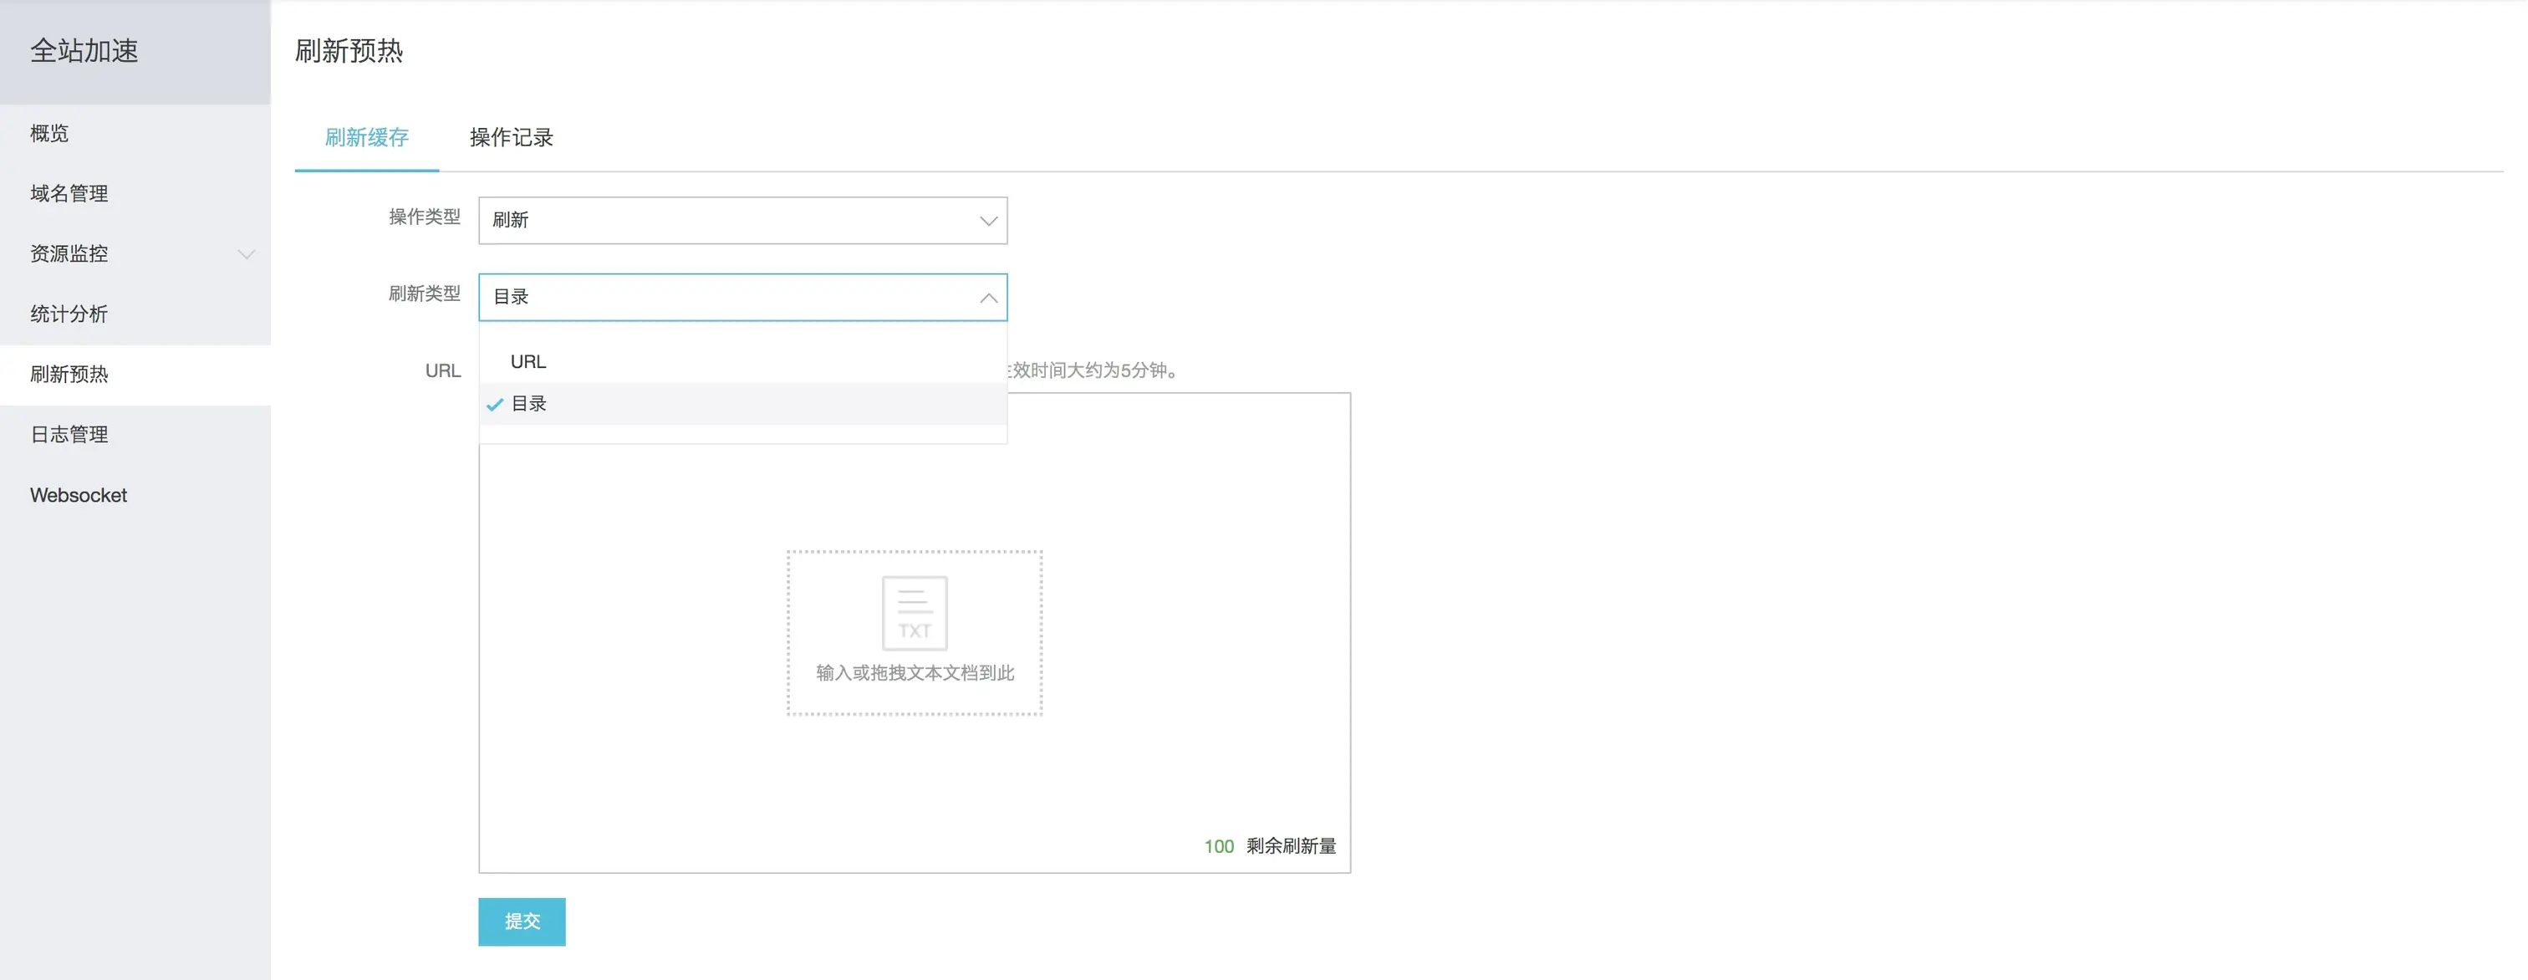Select URL option in dropdown list
2528x980 pixels.
pyautogui.click(x=528, y=361)
